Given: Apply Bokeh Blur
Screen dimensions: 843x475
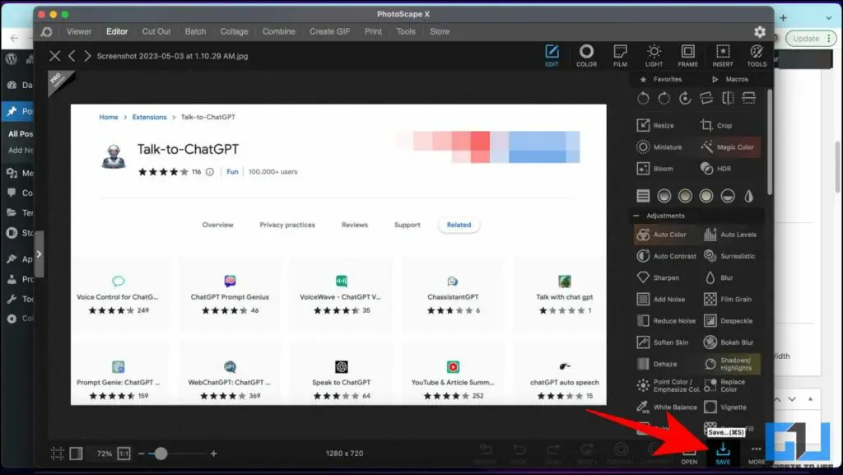Looking at the screenshot, I should coord(729,342).
